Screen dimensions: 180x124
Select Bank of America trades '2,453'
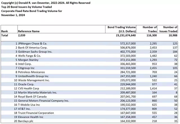pos(153,48)
